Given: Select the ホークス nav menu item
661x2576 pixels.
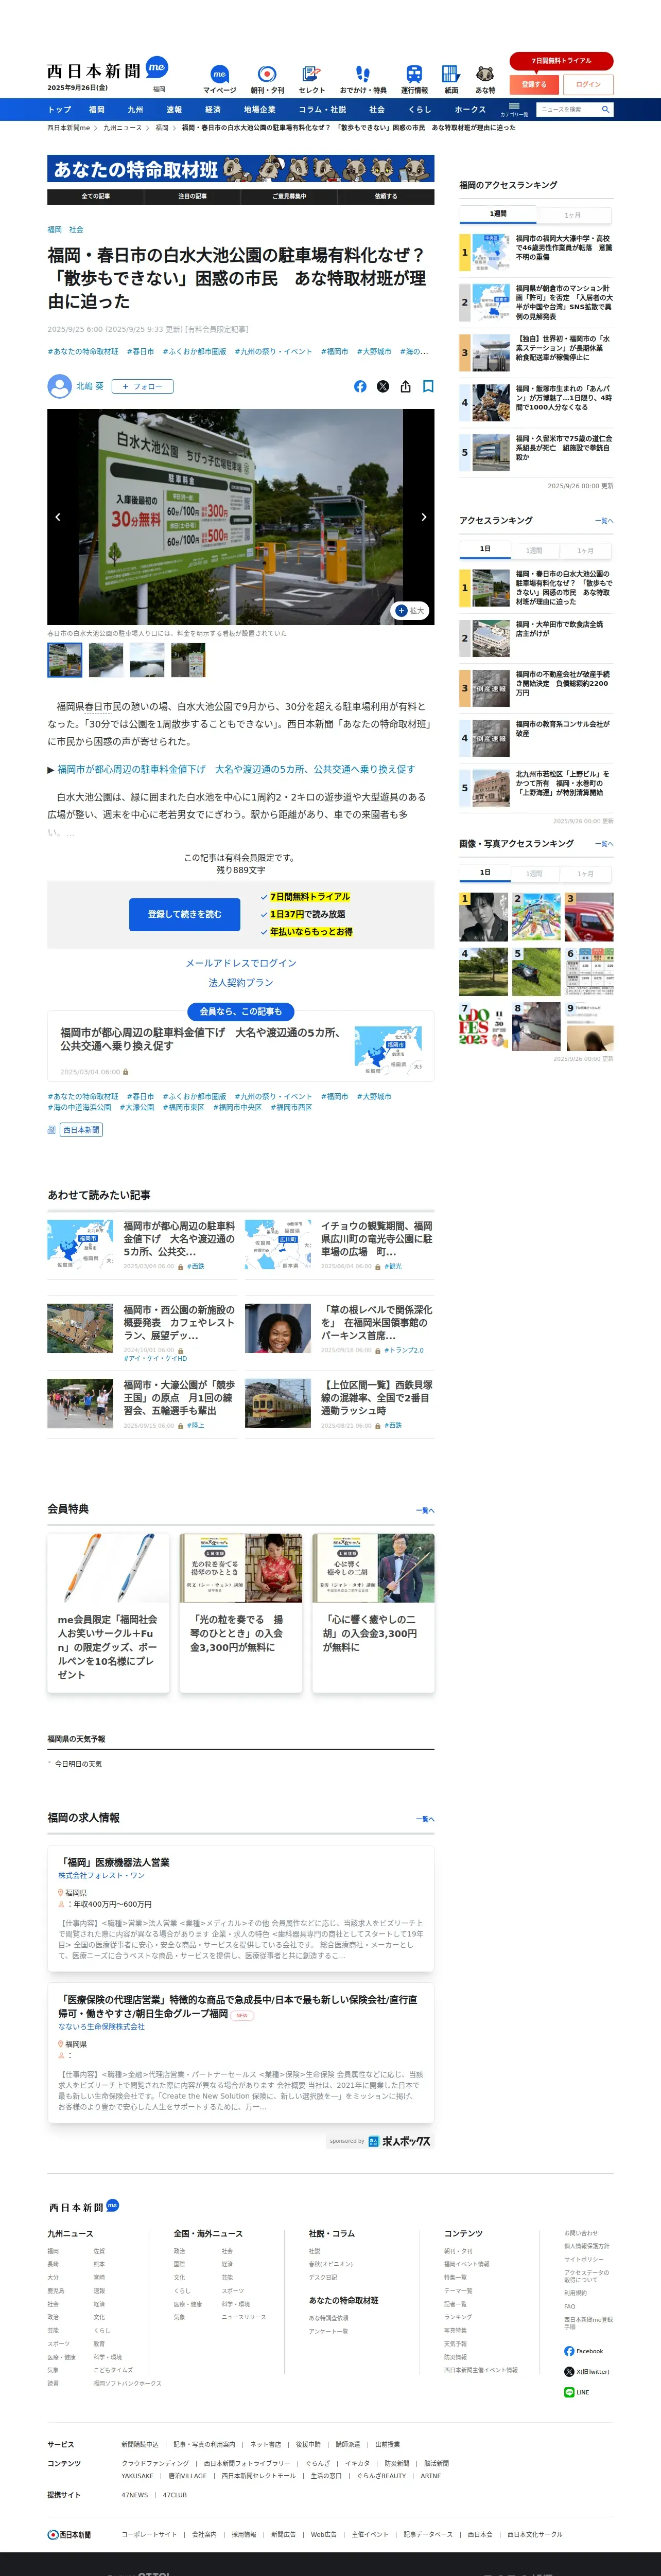Looking at the screenshot, I should click(470, 110).
